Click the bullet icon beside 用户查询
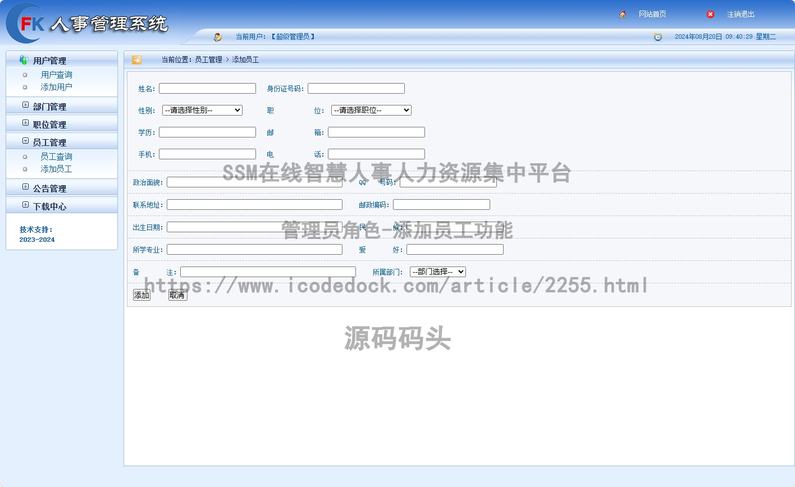Screen dimensions: 795x487 (25, 75)
